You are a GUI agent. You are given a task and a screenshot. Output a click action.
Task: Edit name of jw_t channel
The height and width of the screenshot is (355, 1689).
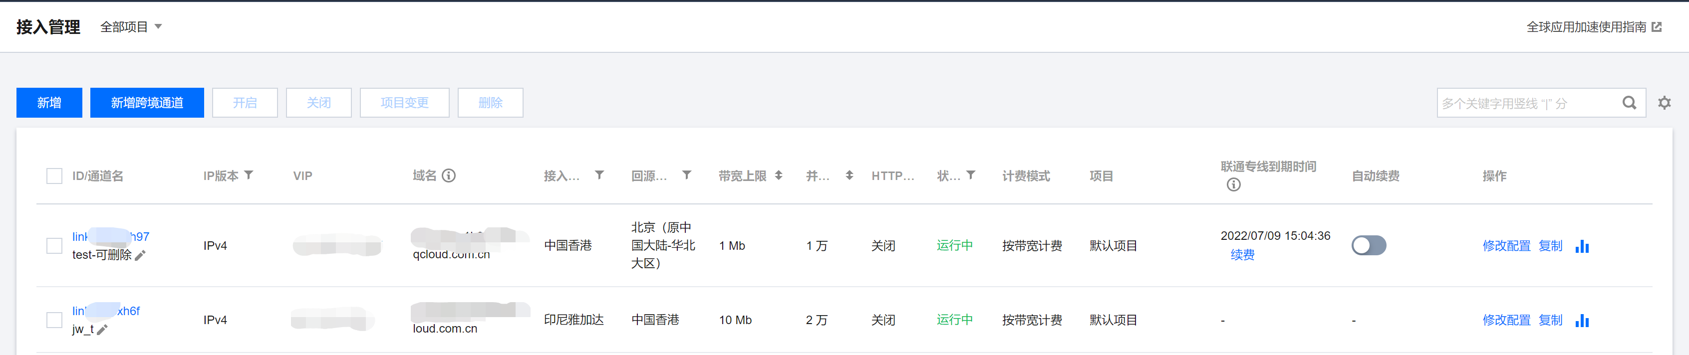click(102, 330)
